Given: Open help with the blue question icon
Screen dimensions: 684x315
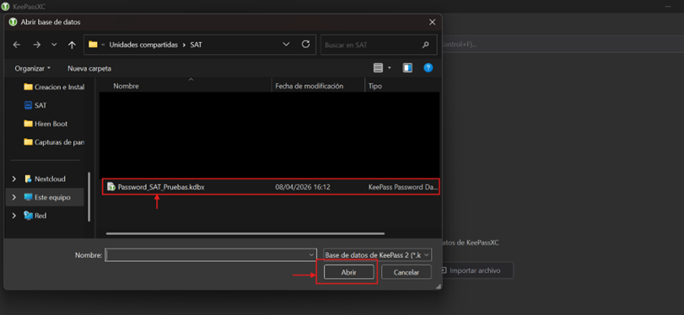Looking at the screenshot, I should point(428,68).
